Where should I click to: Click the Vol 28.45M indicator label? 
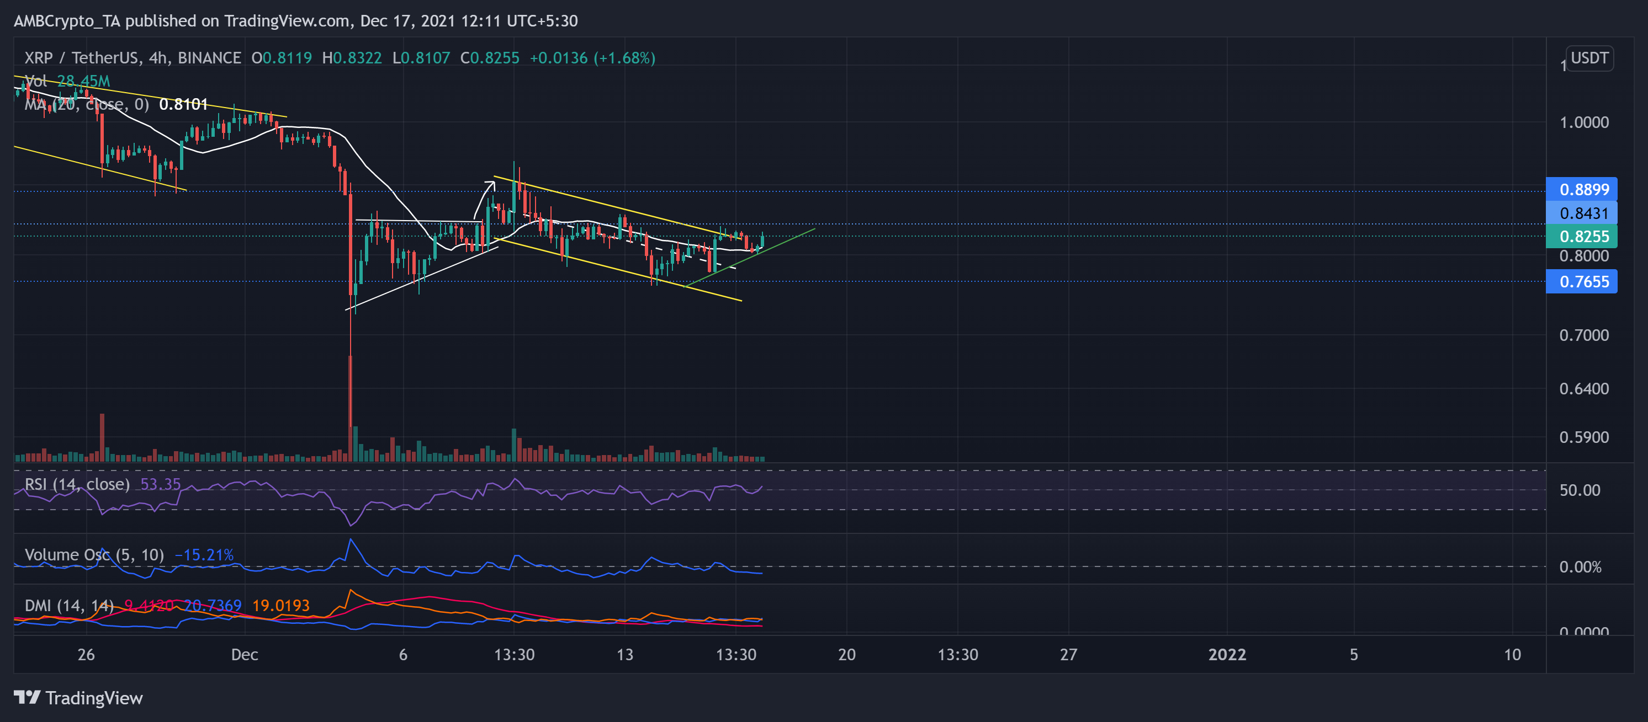coord(67,81)
